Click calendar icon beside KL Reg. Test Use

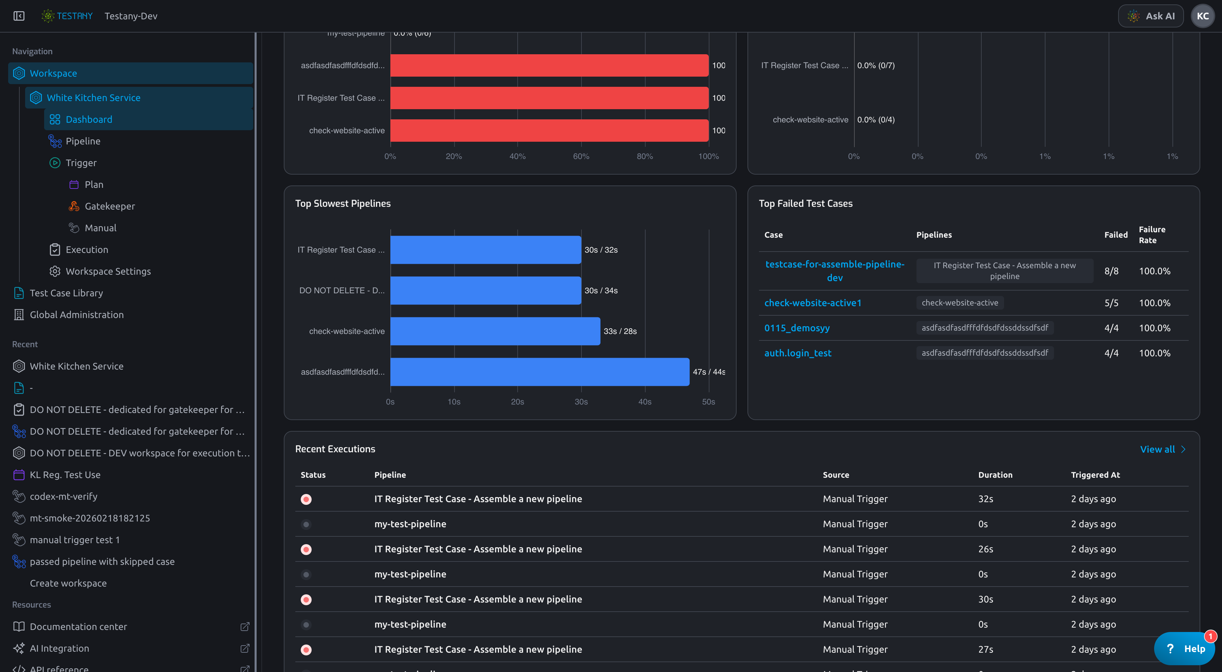click(x=19, y=475)
